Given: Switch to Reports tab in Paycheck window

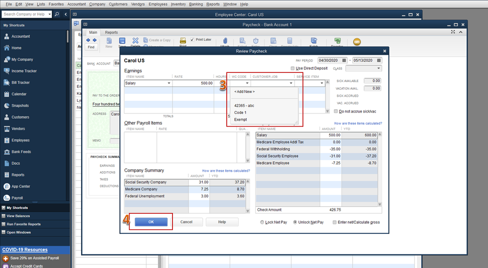Looking at the screenshot, I should (111, 32).
